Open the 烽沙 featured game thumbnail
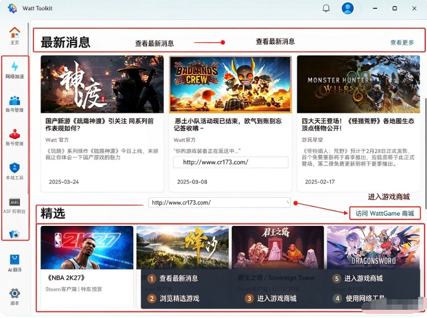This screenshot has width=427, height=318. click(x=182, y=248)
